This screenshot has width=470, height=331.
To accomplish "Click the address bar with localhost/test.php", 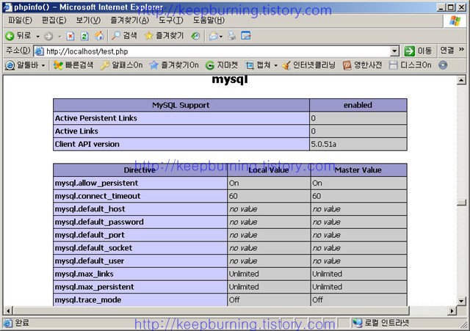I will coord(213,51).
